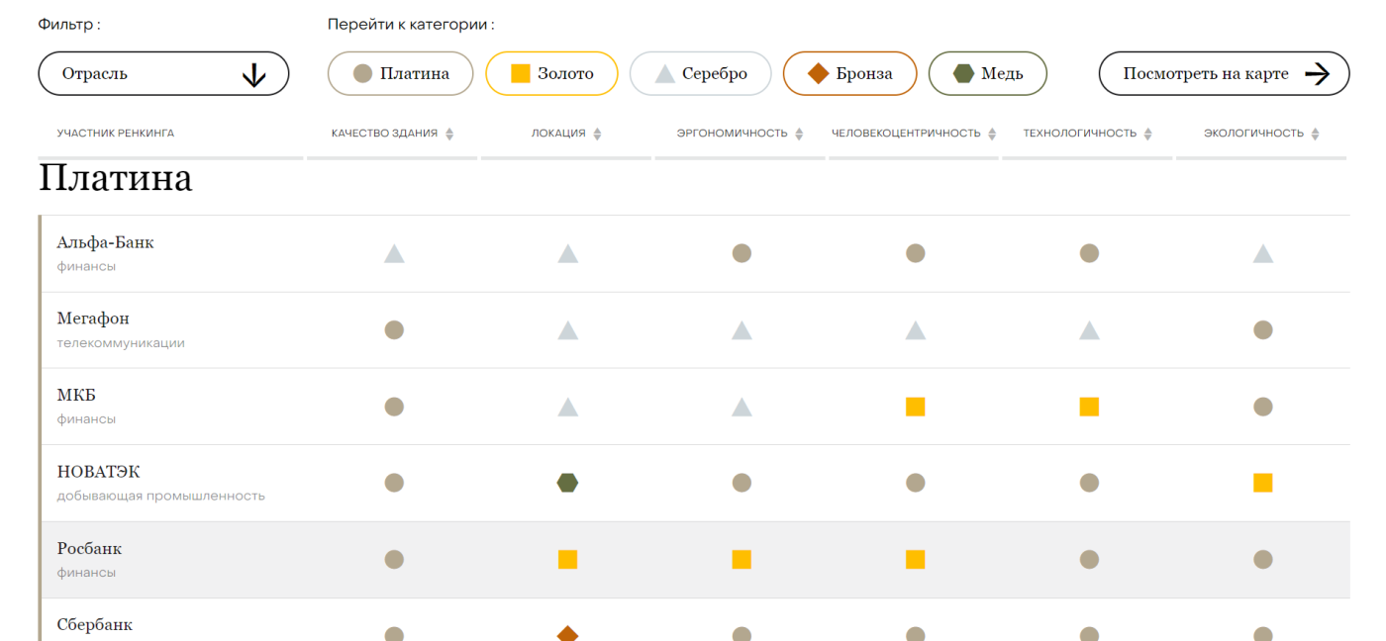Click Альфа-Банк platinum circle under Технологичность

[1089, 253]
